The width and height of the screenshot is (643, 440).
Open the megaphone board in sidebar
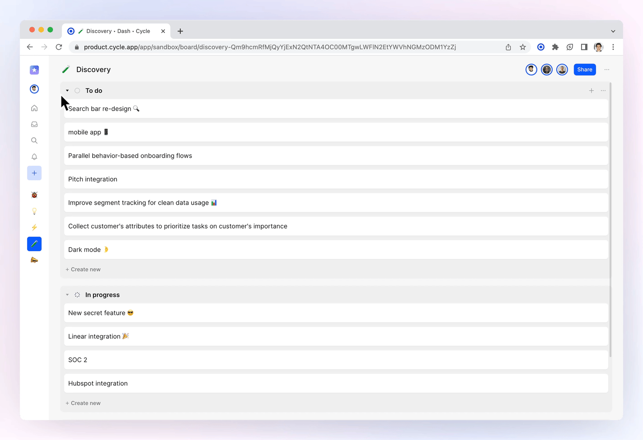tap(34, 260)
